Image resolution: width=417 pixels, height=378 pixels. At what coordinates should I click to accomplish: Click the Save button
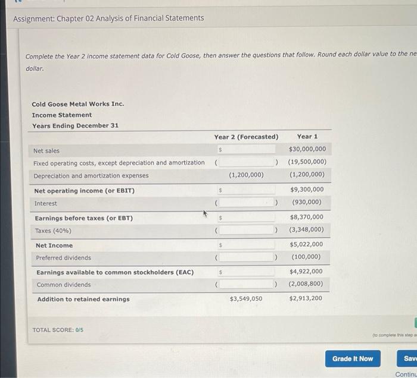tap(407, 358)
